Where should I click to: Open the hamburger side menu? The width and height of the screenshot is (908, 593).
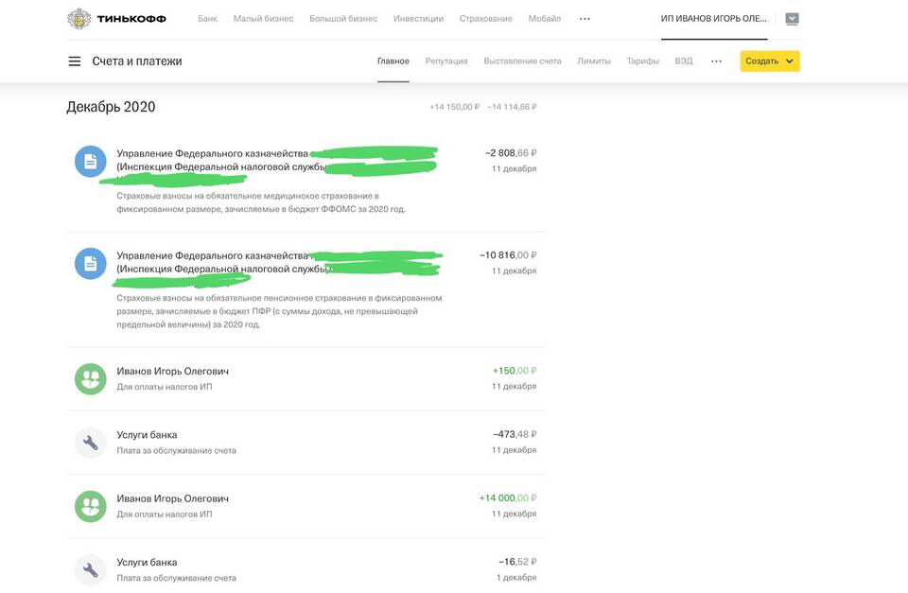pyautogui.click(x=75, y=61)
